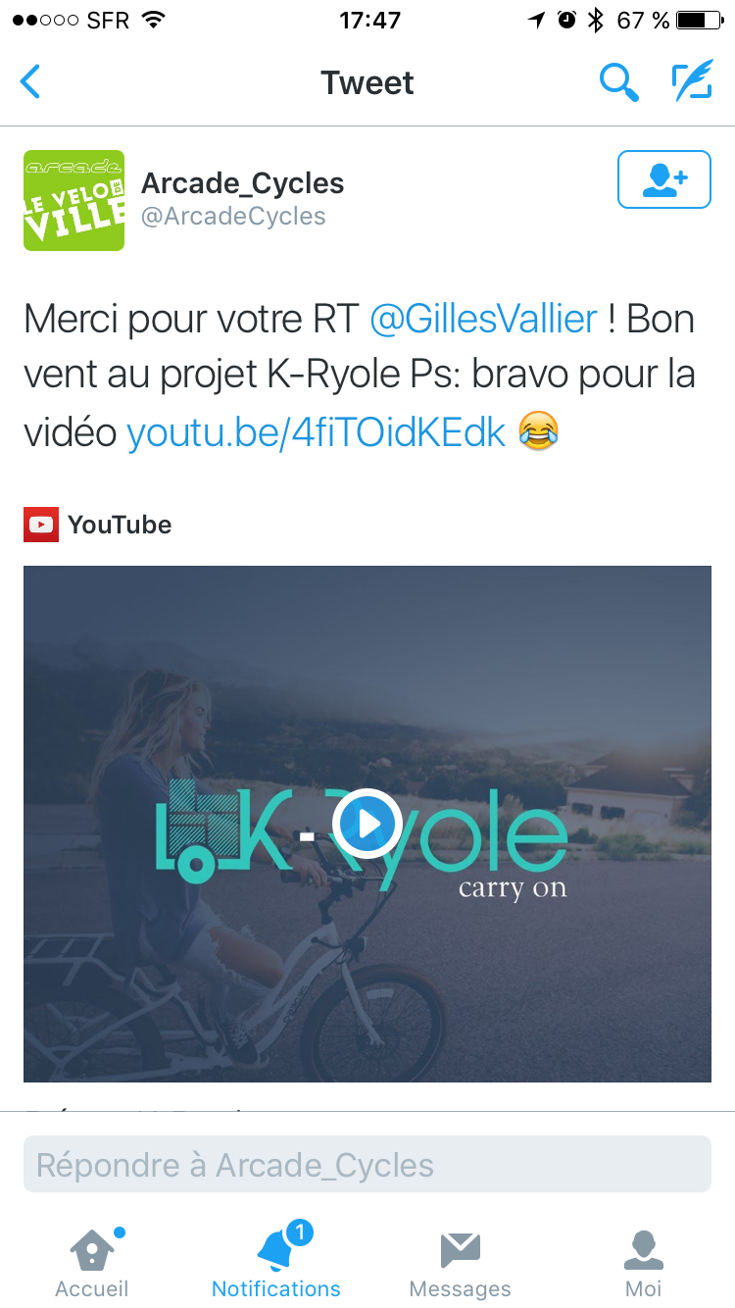Tap the red YouTube logo icon

[x=40, y=525]
